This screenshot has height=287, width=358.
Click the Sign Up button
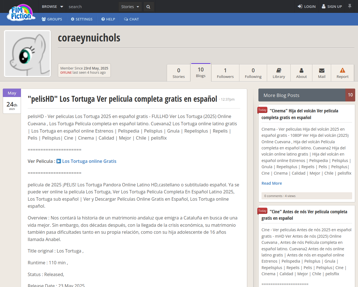(332, 6)
